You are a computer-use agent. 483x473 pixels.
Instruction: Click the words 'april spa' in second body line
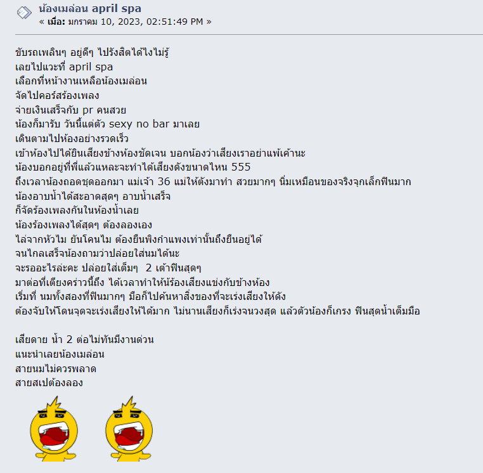(91, 67)
